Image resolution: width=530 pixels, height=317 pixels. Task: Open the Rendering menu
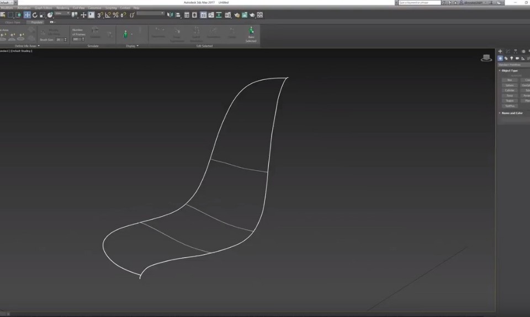tap(62, 8)
